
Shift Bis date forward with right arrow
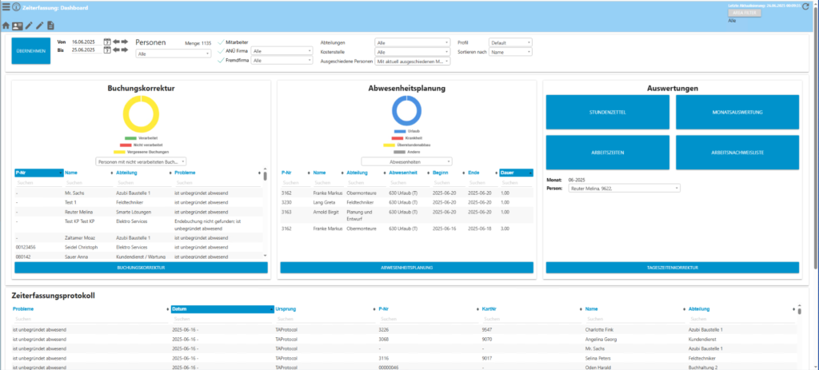[x=124, y=50]
